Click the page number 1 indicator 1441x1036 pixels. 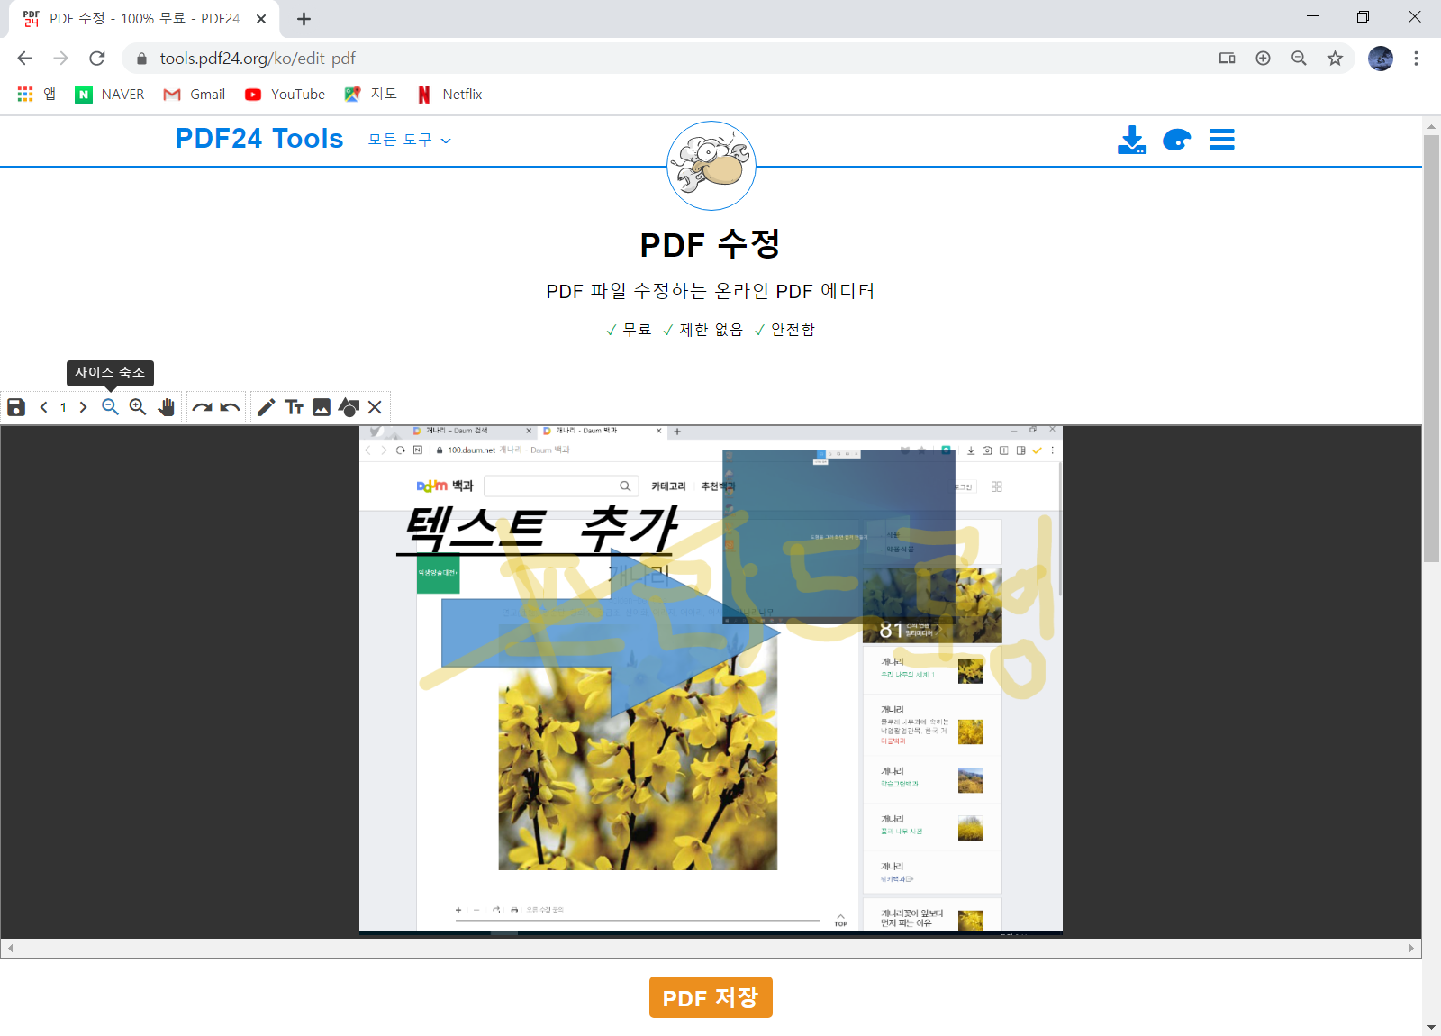[x=63, y=407]
